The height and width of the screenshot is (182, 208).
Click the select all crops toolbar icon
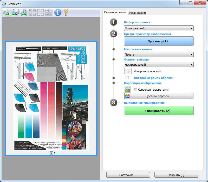49,12
